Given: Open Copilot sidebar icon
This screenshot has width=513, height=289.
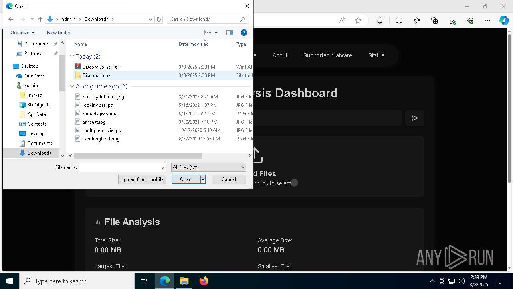Looking at the screenshot, I should tap(504, 20).
